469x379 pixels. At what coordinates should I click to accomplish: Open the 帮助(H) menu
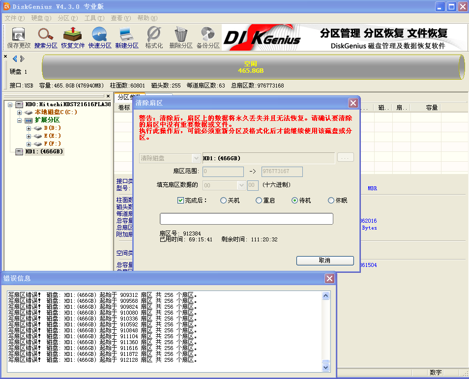pos(147,18)
